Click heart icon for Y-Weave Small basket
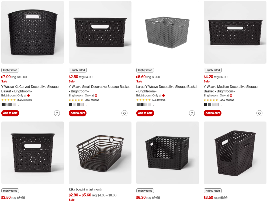Viewport: 267px width, 201px height. click(124, 113)
